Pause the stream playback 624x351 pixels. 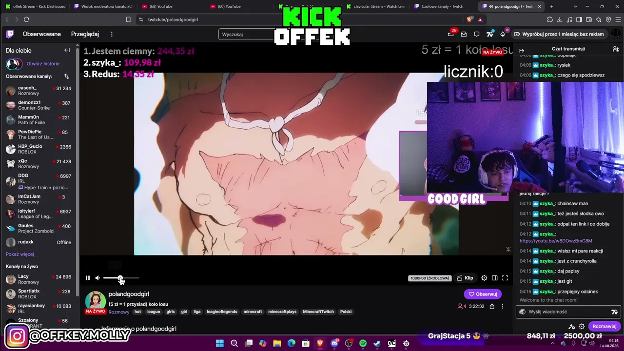click(88, 278)
